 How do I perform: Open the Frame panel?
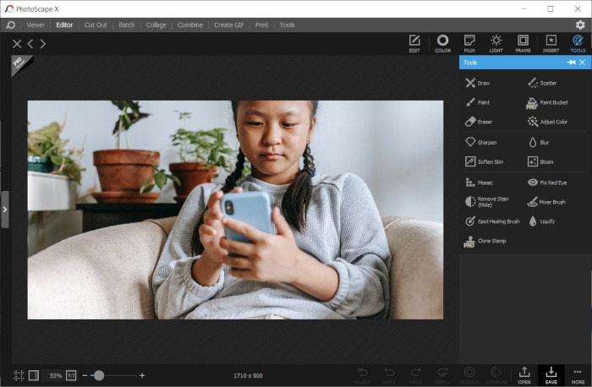coord(523,43)
